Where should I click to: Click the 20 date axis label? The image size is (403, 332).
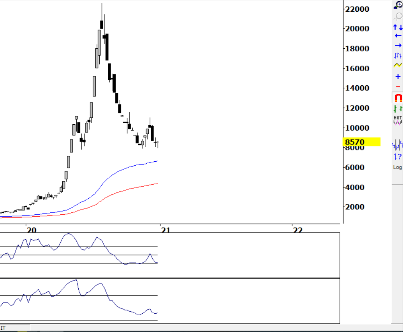pos(32,230)
